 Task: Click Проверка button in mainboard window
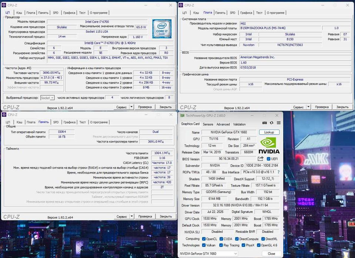coord(322,107)
